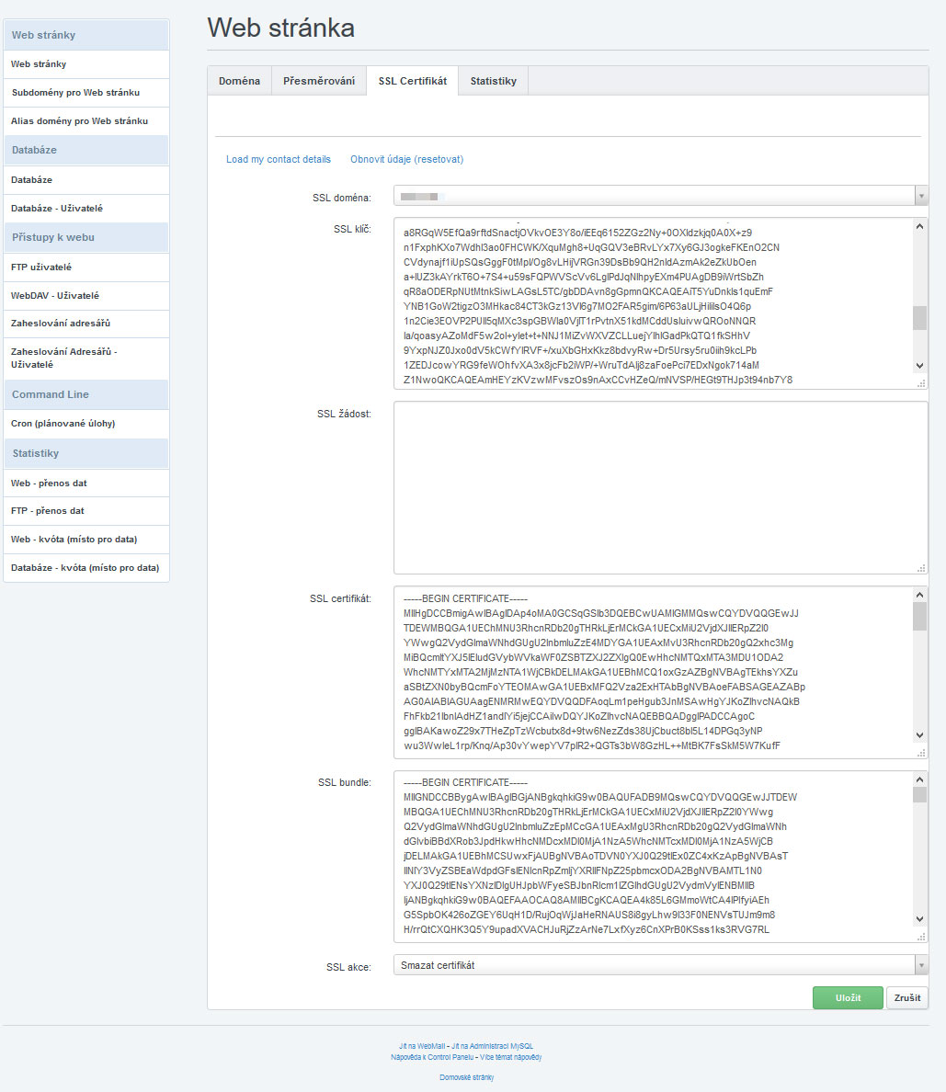Click Obnovit údaje (resetovat) link
946x1092 pixels.
click(406, 159)
